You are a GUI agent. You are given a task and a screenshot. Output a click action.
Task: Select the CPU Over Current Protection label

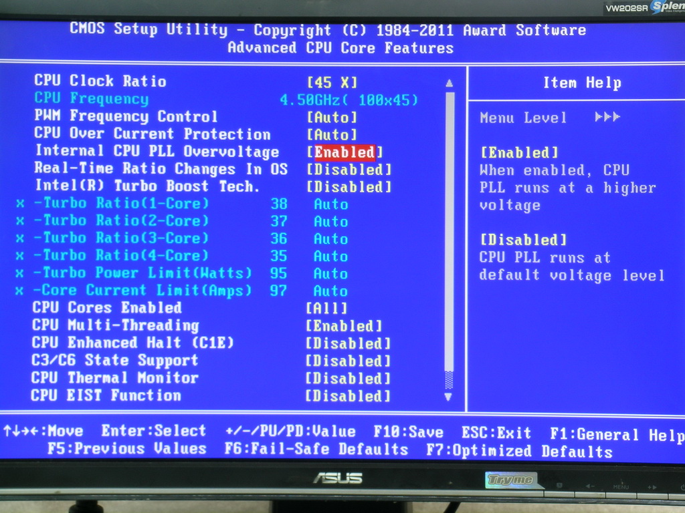coord(153,134)
